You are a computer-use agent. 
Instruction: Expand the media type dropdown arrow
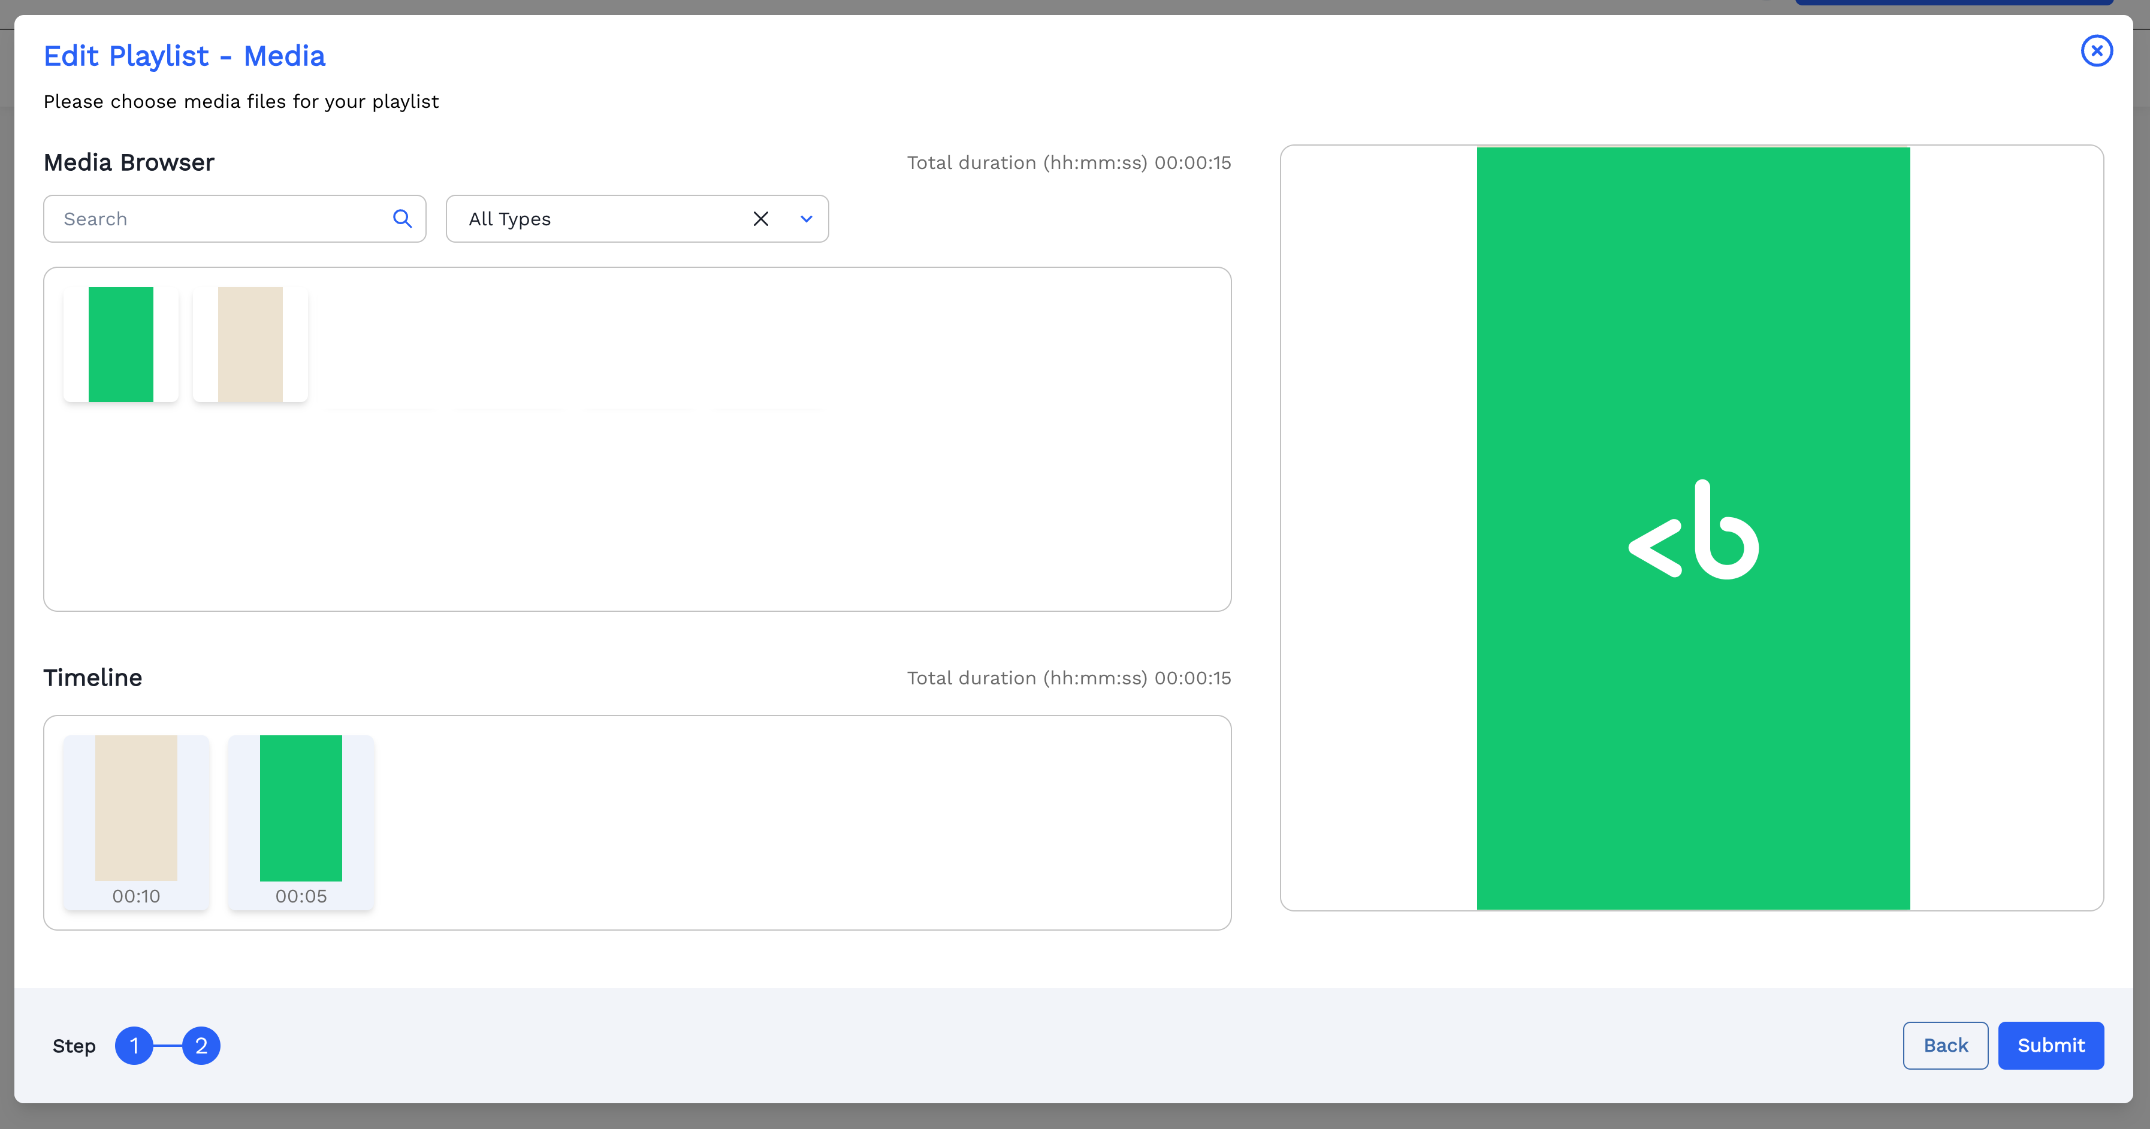[807, 219]
